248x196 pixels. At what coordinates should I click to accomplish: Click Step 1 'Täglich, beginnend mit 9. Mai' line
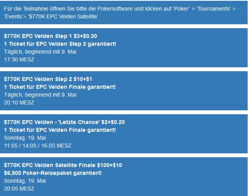point(40,52)
